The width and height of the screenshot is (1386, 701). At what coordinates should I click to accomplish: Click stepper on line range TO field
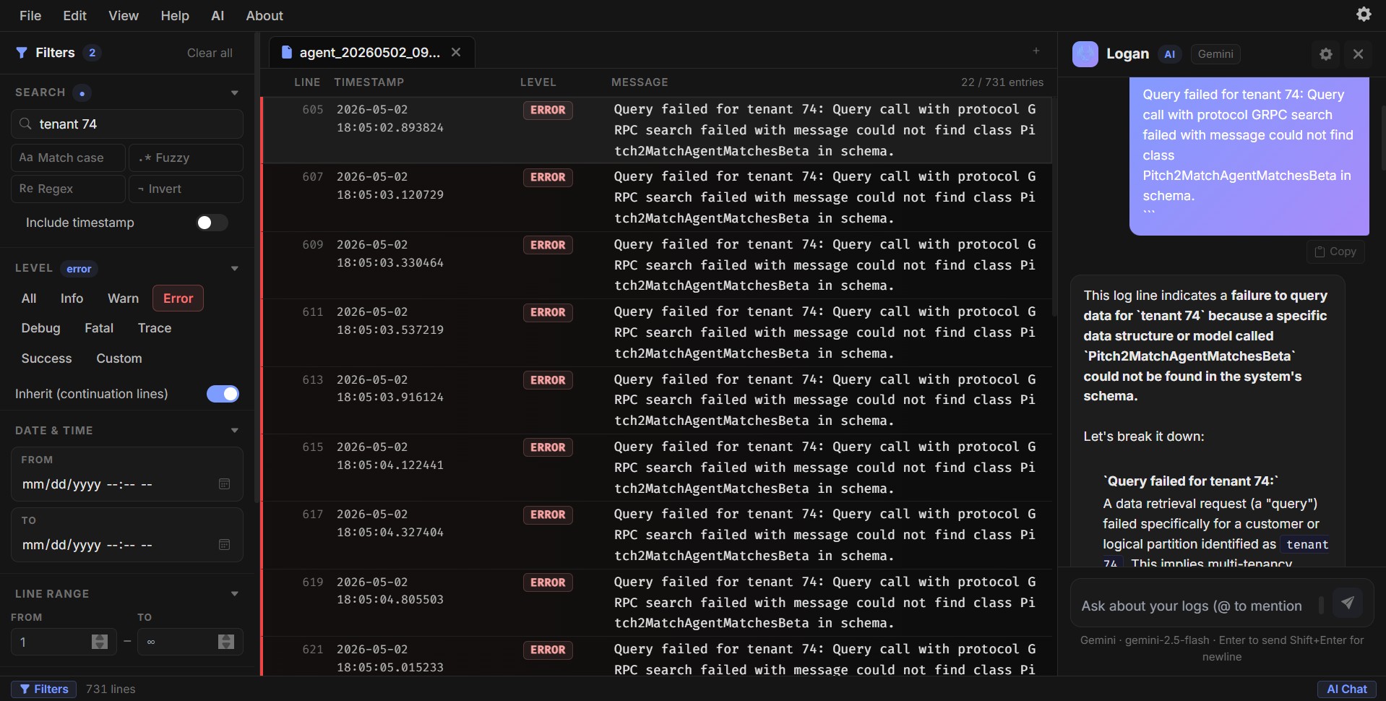pyautogui.click(x=226, y=642)
